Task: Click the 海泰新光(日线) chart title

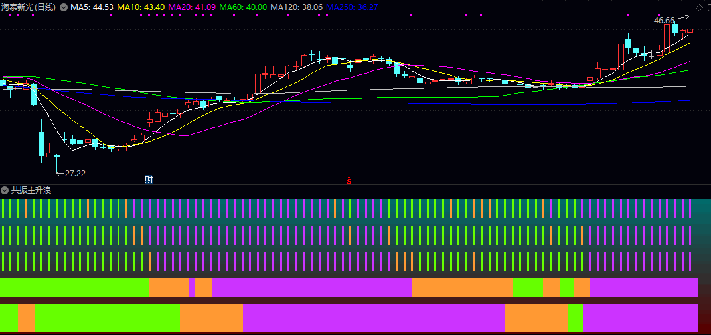Action: coord(29,7)
